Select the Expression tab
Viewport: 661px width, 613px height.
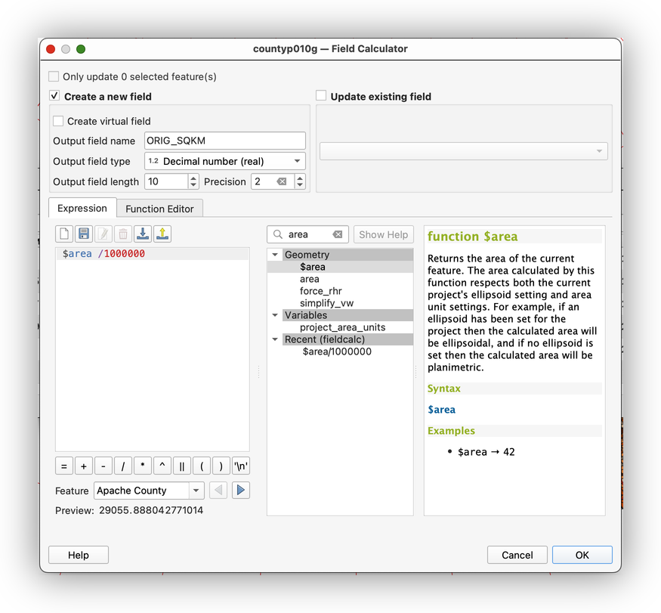click(82, 209)
